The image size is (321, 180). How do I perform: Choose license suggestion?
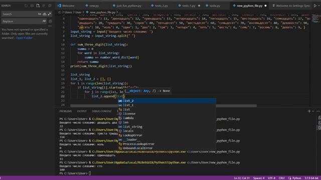(167, 113)
